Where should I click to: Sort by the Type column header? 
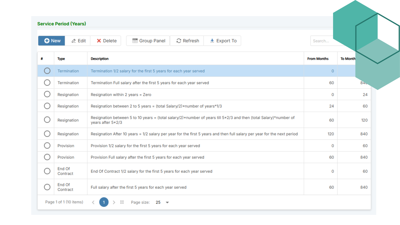point(61,59)
